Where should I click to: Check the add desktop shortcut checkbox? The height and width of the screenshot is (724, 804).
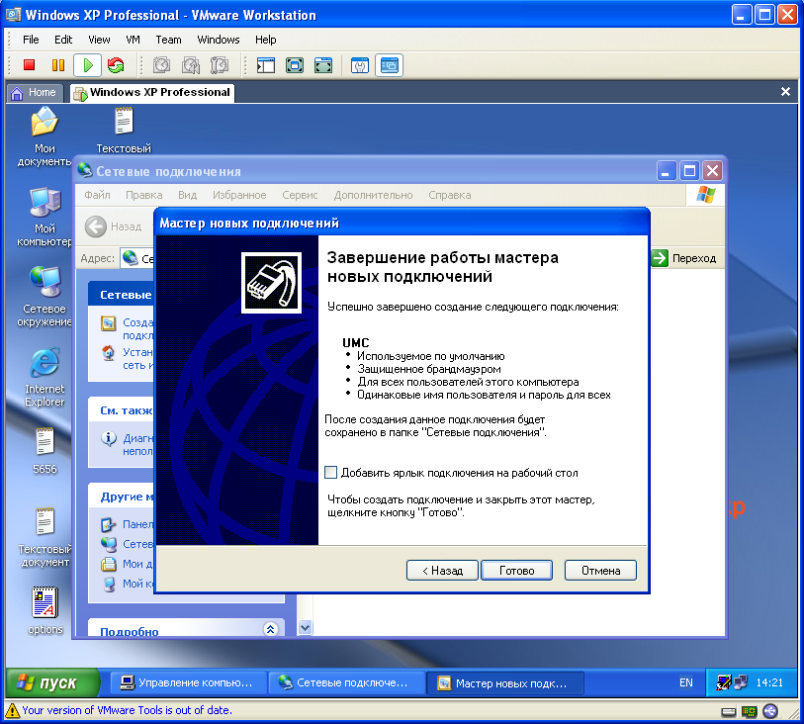pyautogui.click(x=330, y=472)
